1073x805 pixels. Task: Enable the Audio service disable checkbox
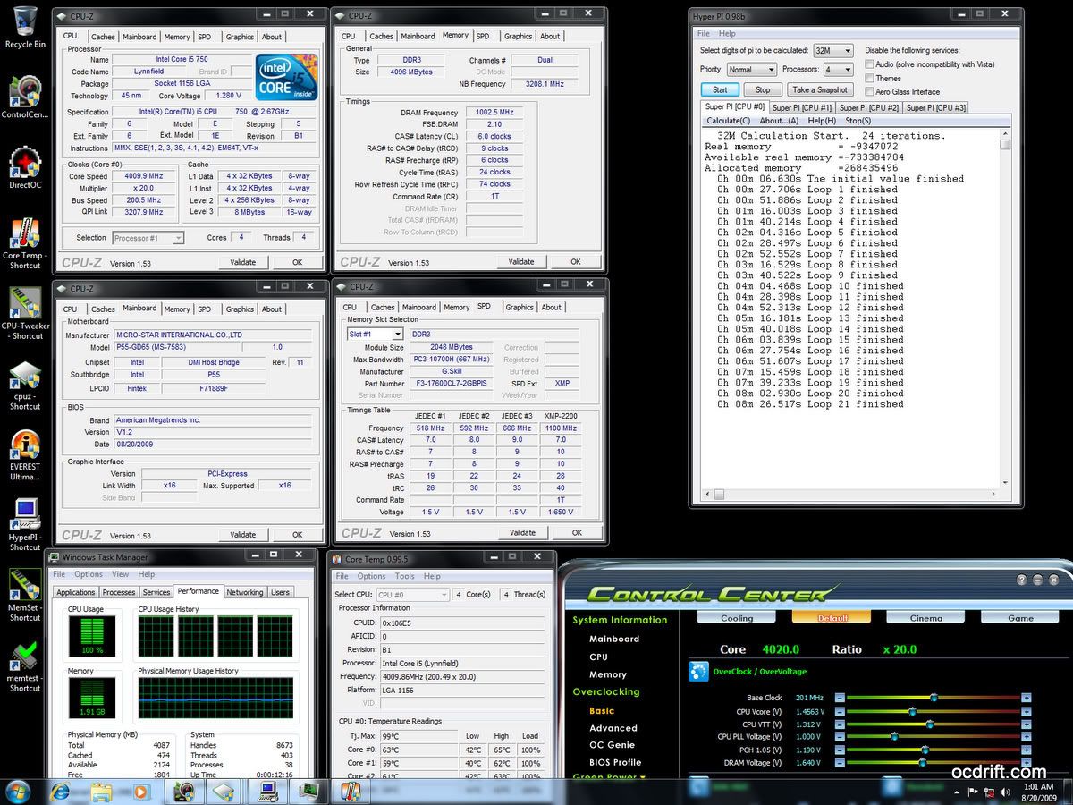[870, 64]
